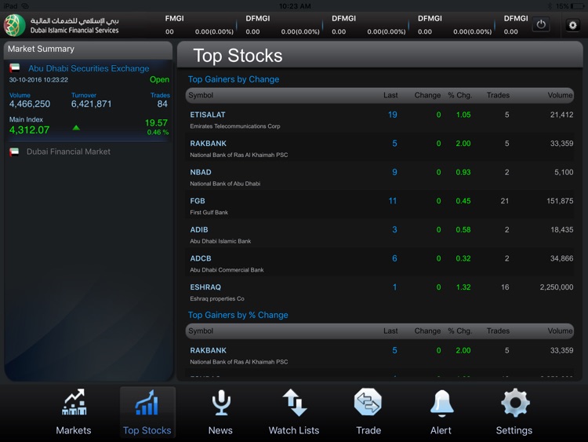Tap Volume header in Top Gainers by Change
This screenshot has height=442, width=588.
point(561,95)
